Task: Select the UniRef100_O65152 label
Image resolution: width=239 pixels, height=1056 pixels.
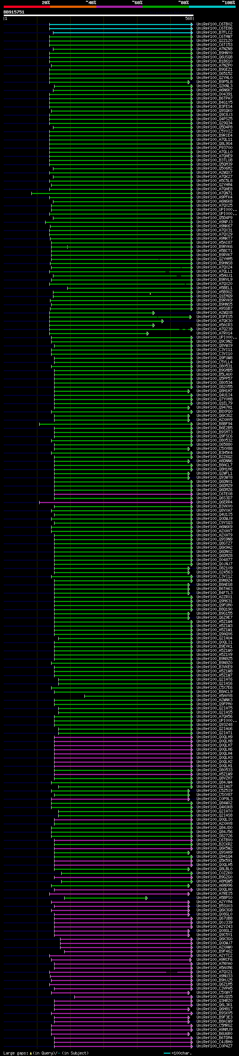Action: tap(214, 74)
